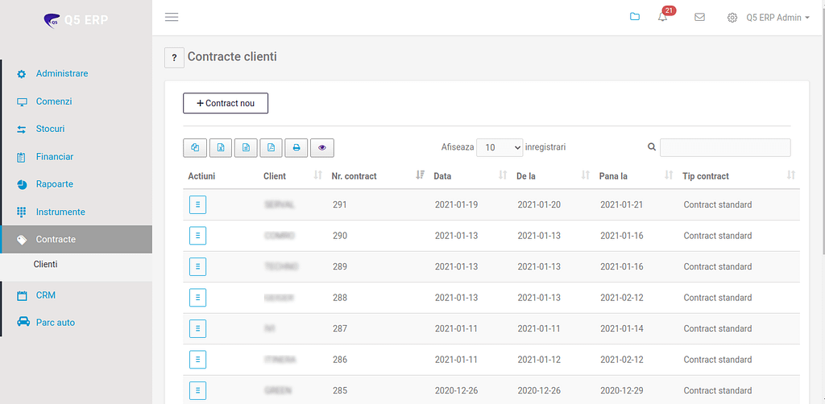The width and height of the screenshot is (825, 404).
Task: Click Pana la date 2020-12-29
Action: (x=621, y=391)
